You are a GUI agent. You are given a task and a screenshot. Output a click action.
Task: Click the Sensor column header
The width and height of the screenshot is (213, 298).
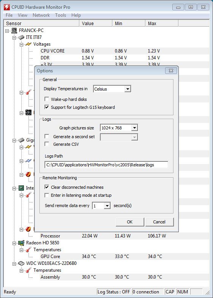pyautogui.click(x=41, y=23)
